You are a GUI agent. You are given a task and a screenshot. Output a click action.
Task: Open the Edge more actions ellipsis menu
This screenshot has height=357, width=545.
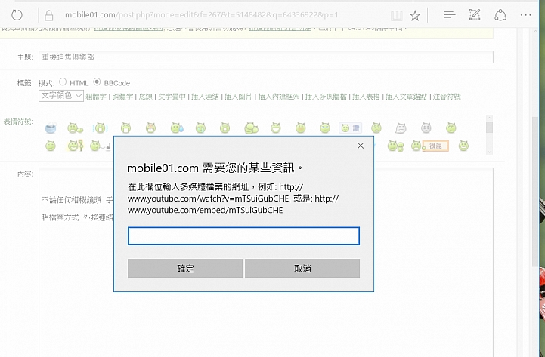click(525, 15)
